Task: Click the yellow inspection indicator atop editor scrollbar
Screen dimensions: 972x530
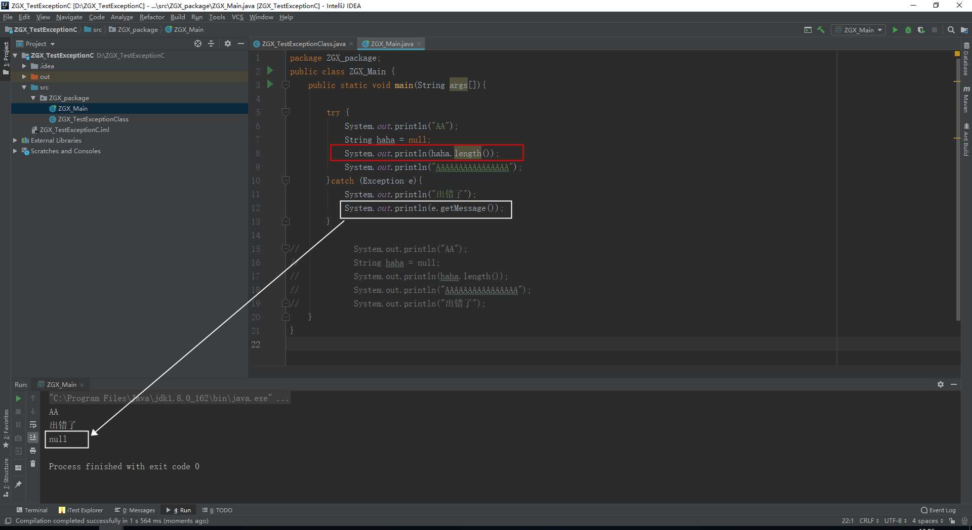Action: (x=957, y=54)
